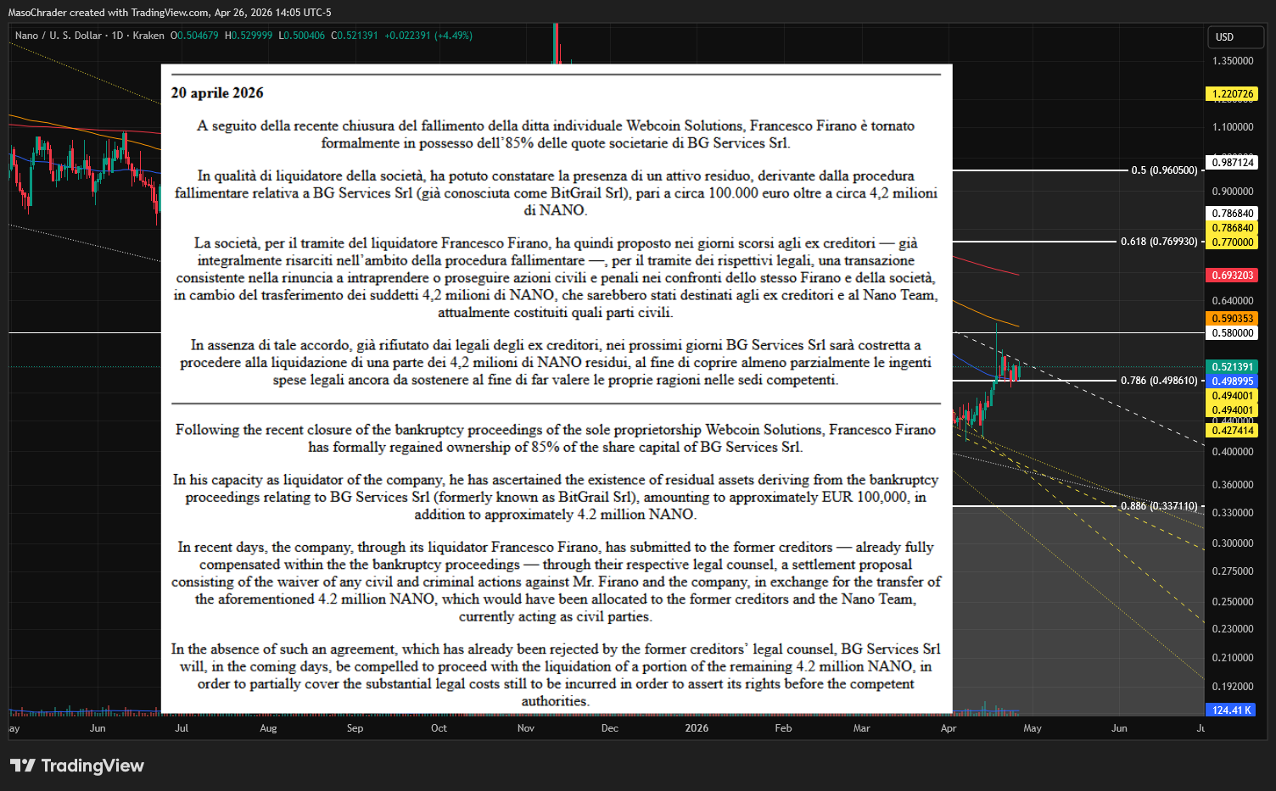This screenshot has width=1276, height=791.
Task: Click the blue 0.498995 price label
Action: point(1233,382)
